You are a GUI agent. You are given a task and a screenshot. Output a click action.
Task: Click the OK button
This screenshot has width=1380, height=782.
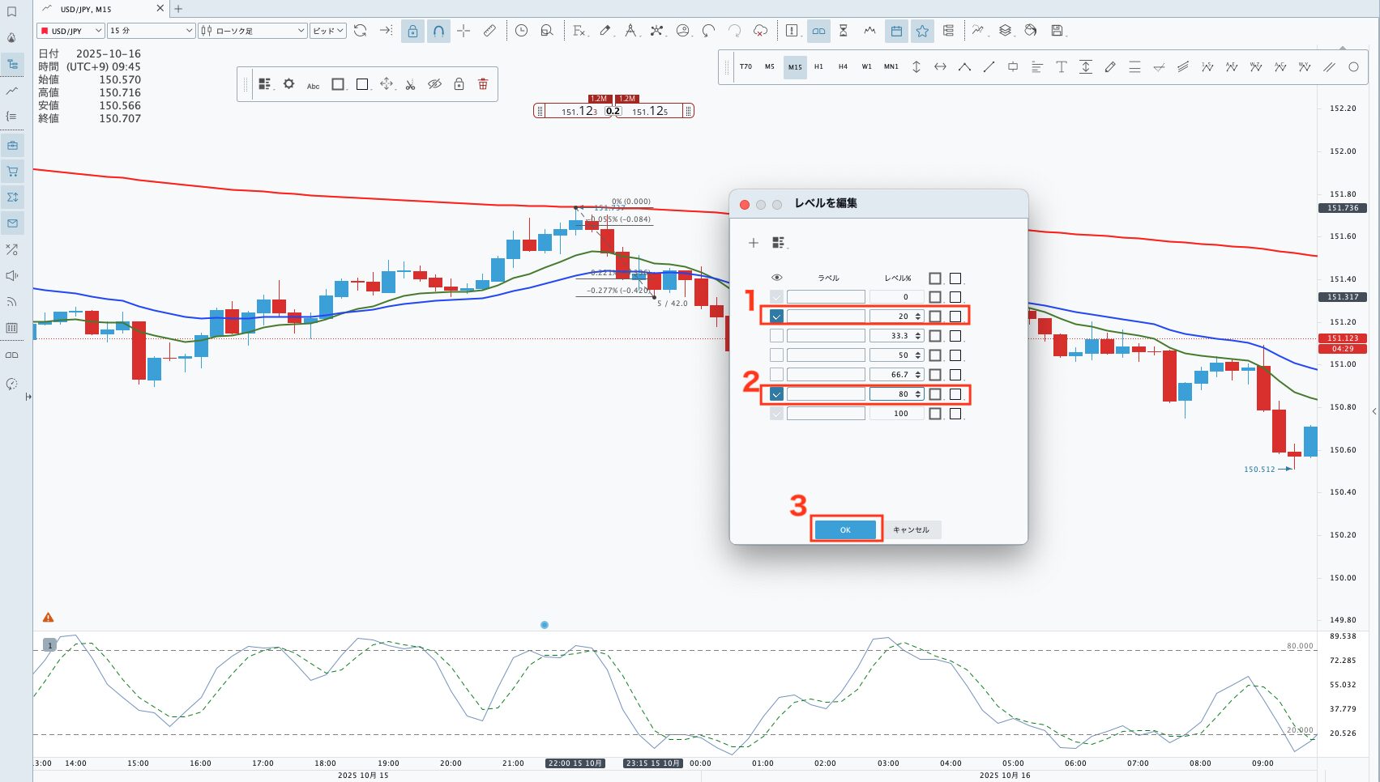[x=845, y=530]
